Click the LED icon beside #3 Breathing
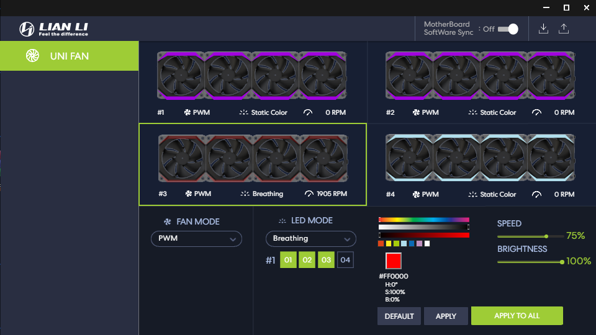 coord(245,194)
